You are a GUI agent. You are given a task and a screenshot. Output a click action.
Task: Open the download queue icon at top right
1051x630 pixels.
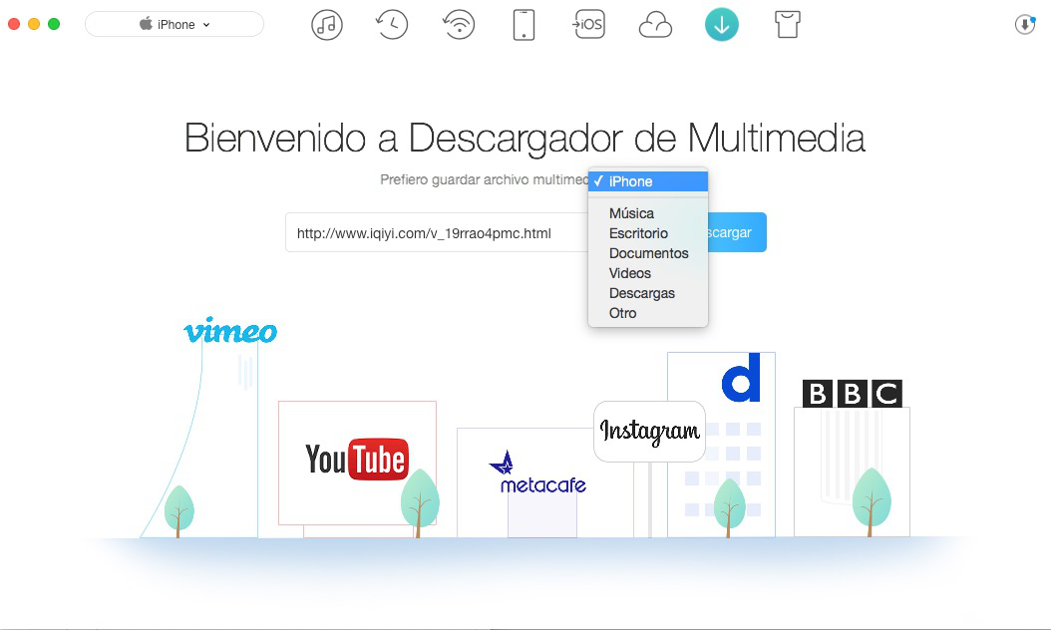(1025, 25)
